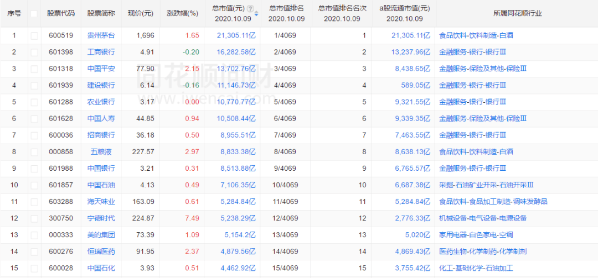Click circulating value 2,776.33亿
Image resolution: width=598 pixels, height=278 pixels.
(x=413, y=218)
